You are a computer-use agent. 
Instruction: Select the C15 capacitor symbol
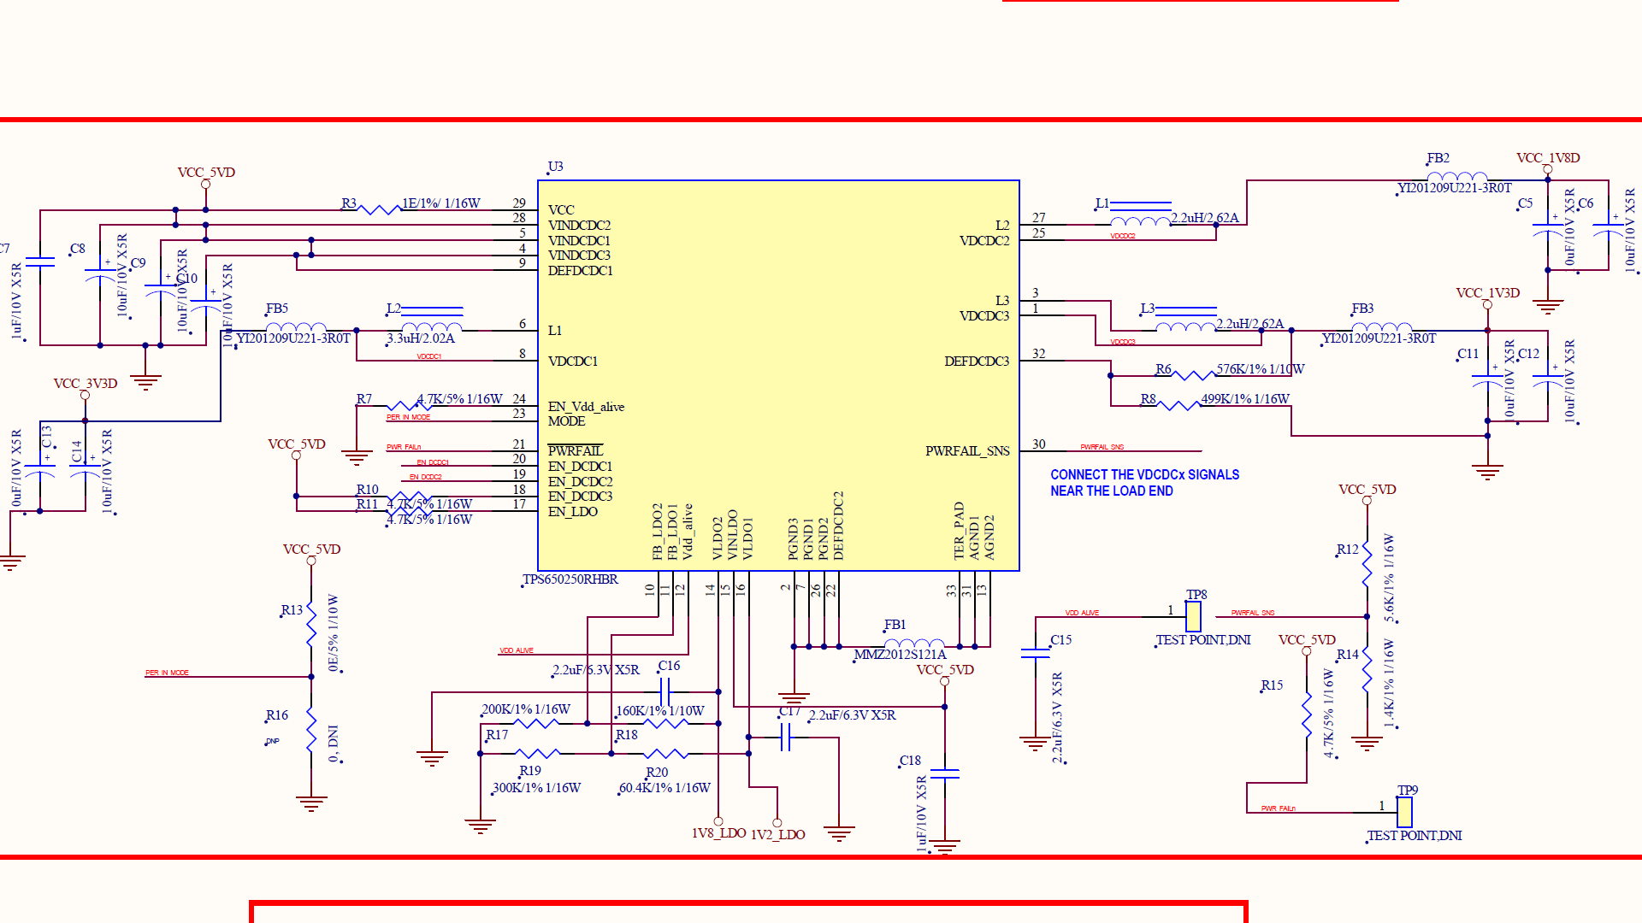click(x=1036, y=653)
